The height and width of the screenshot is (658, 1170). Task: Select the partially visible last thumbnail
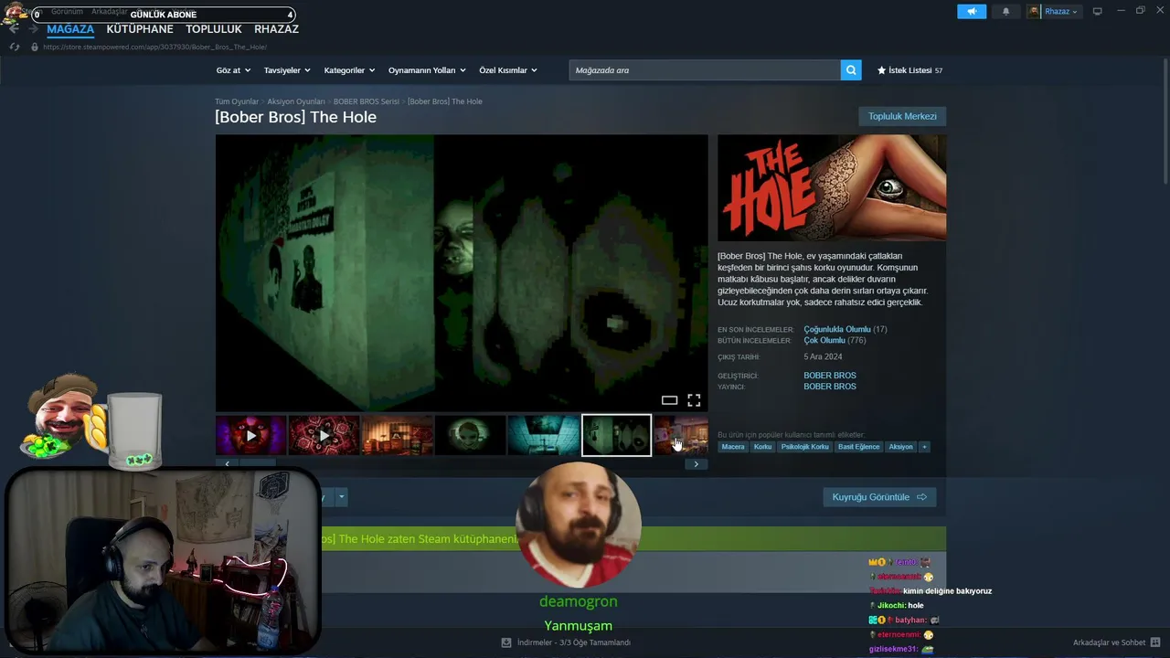[x=682, y=436]
